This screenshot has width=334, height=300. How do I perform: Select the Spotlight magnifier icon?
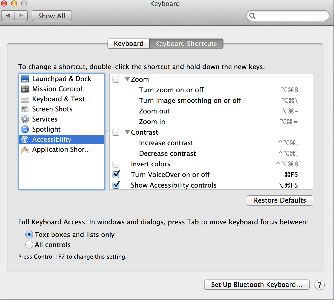click(25, 129)
